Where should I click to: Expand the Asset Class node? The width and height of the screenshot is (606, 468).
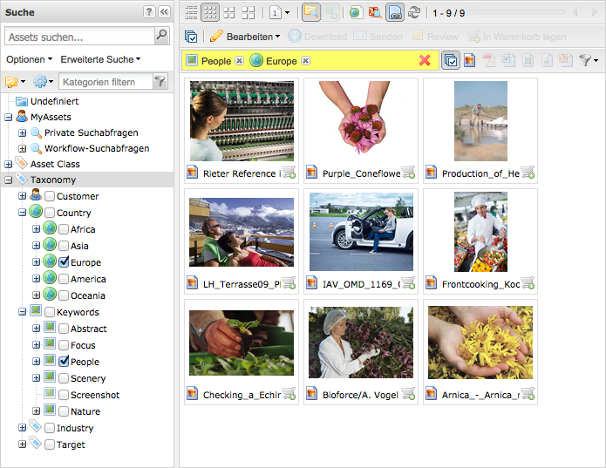click(8, 164)
